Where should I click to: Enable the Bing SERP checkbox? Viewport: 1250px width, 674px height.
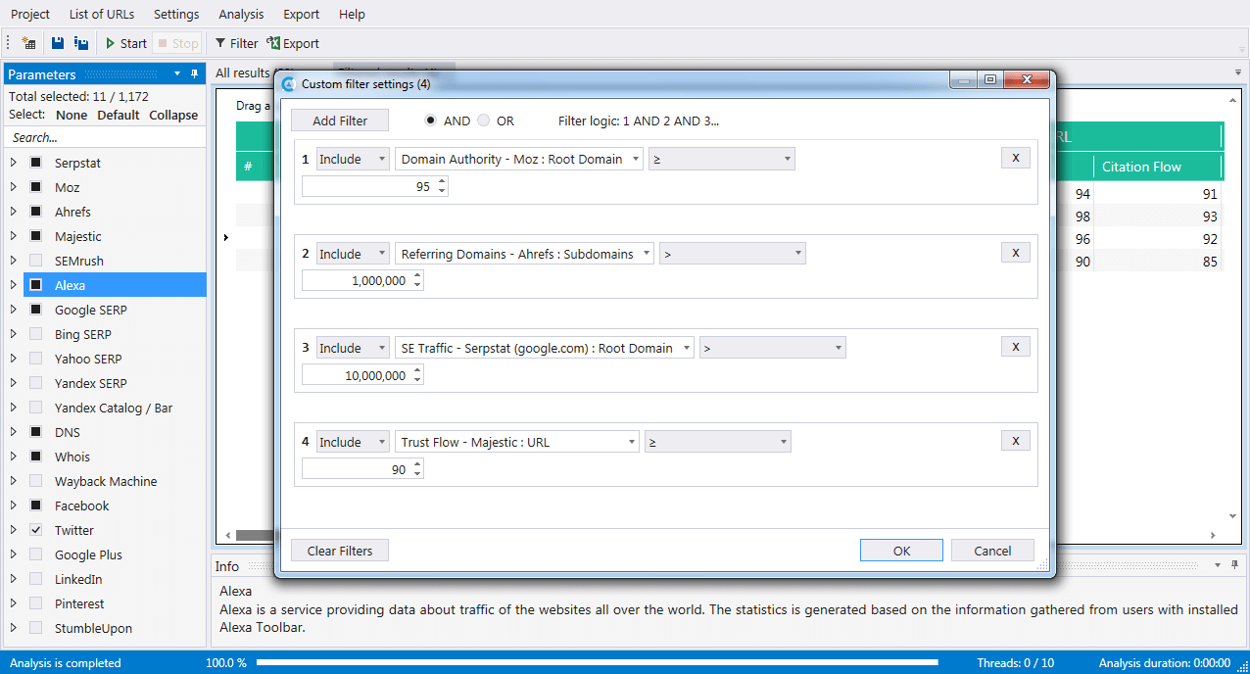click(x=36, y=334)
